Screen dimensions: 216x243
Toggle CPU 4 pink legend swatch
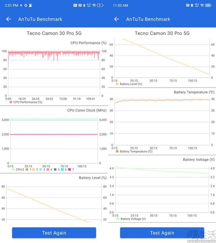48,170
